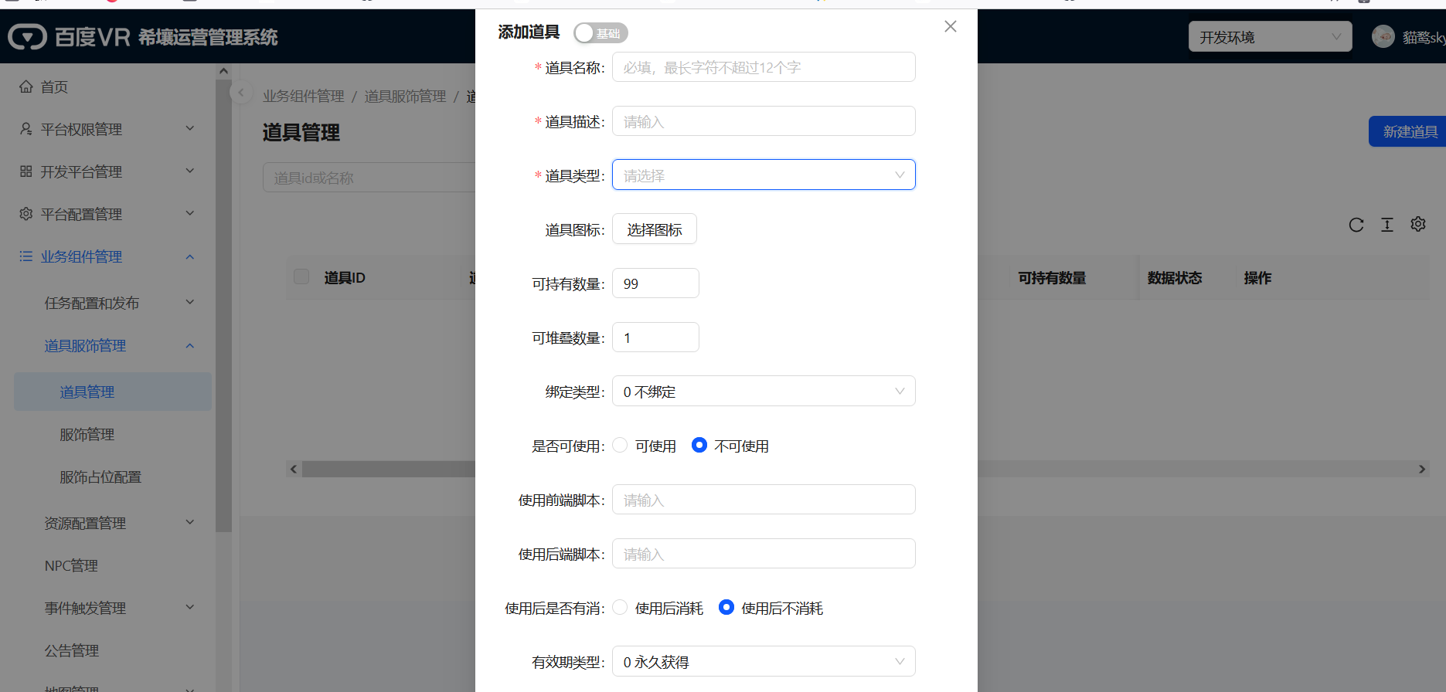This screenshot has width=1446, height=692.
Task: Toggle the 基础 switch in dialog header
Action: click(x=601, y=33)
